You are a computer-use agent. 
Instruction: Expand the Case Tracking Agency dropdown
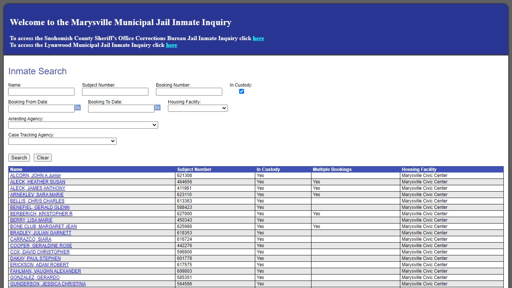click(x=62, y=141)
